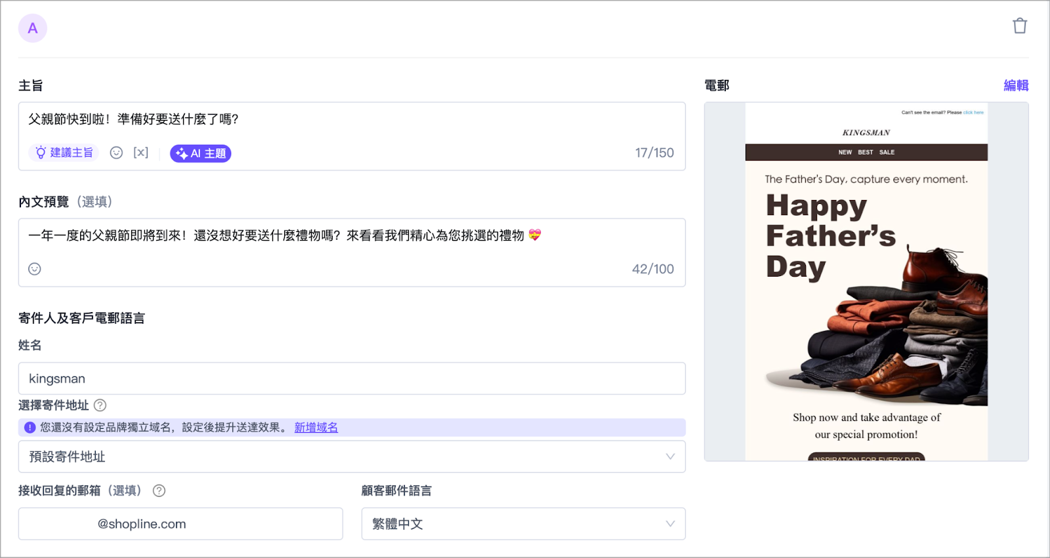Click the trash delete icon

tap(1019, 26)
